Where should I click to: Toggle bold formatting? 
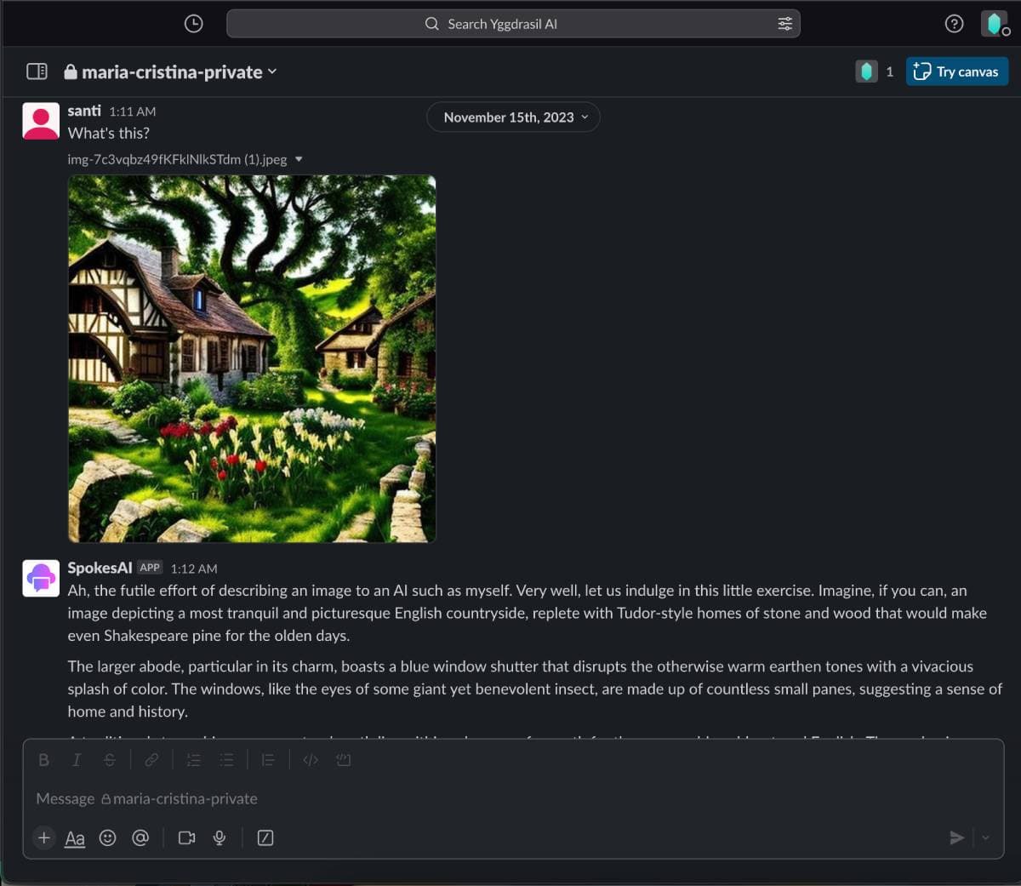[x=43, y=760]
